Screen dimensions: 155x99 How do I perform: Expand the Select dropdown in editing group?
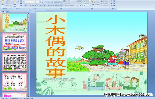pyautogui.click(x=113, y=5)
